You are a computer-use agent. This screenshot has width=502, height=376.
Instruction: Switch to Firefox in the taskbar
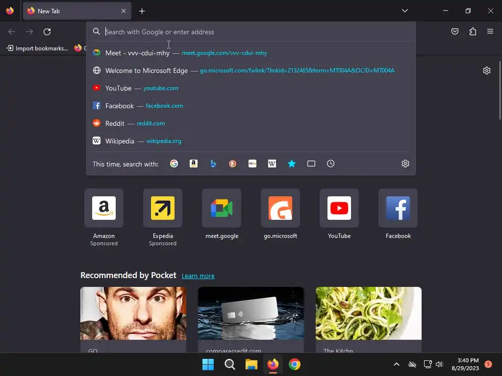pos(273,364)
